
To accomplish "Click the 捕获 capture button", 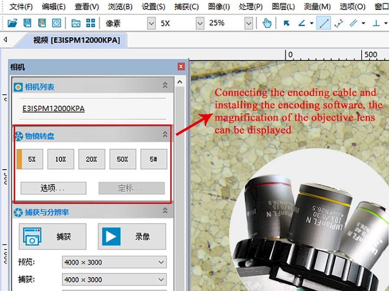I will (53, 237).
